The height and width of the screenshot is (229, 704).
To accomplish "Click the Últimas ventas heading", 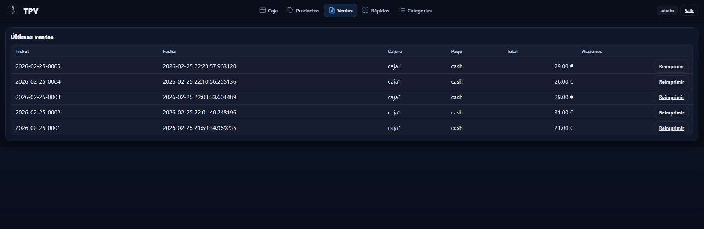I will [32, 37].
